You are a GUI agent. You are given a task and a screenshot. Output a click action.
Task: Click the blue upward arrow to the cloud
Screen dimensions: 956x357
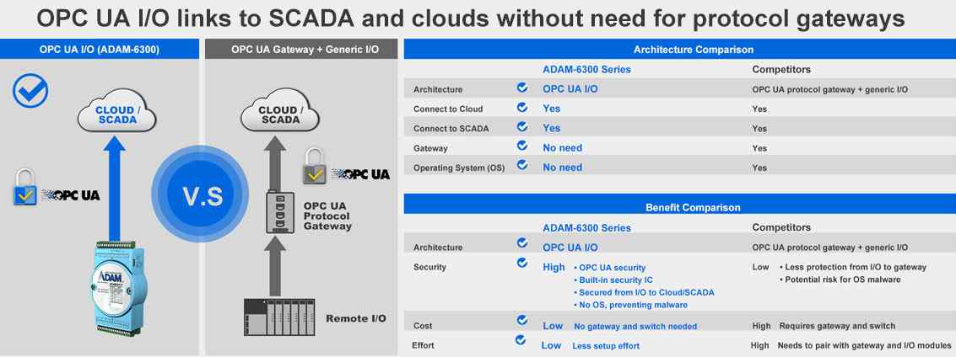pyautogui.click(x=114, y=189)
